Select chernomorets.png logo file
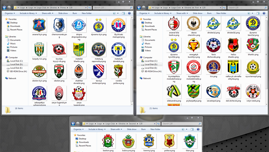The width and height of the screenshot is (269, 152). pos(59,25)
